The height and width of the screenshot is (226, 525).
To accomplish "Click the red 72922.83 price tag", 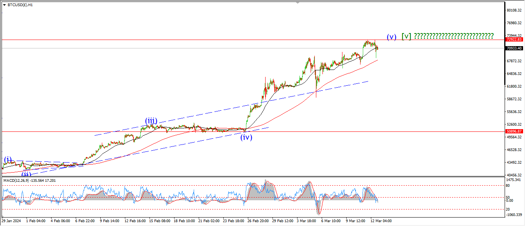I will click(514, 40).
